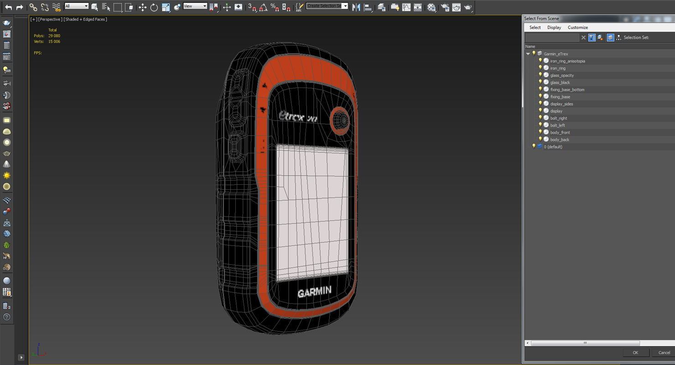This screenshot has width=675, height=365.
Task: Select body_front in the scene list
Action: 560,133
